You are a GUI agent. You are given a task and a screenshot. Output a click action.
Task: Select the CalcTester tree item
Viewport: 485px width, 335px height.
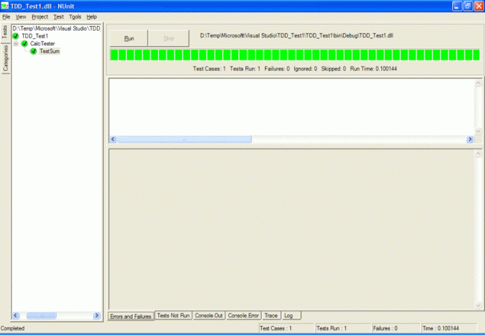pyautogui.click(x=43, y=43)
